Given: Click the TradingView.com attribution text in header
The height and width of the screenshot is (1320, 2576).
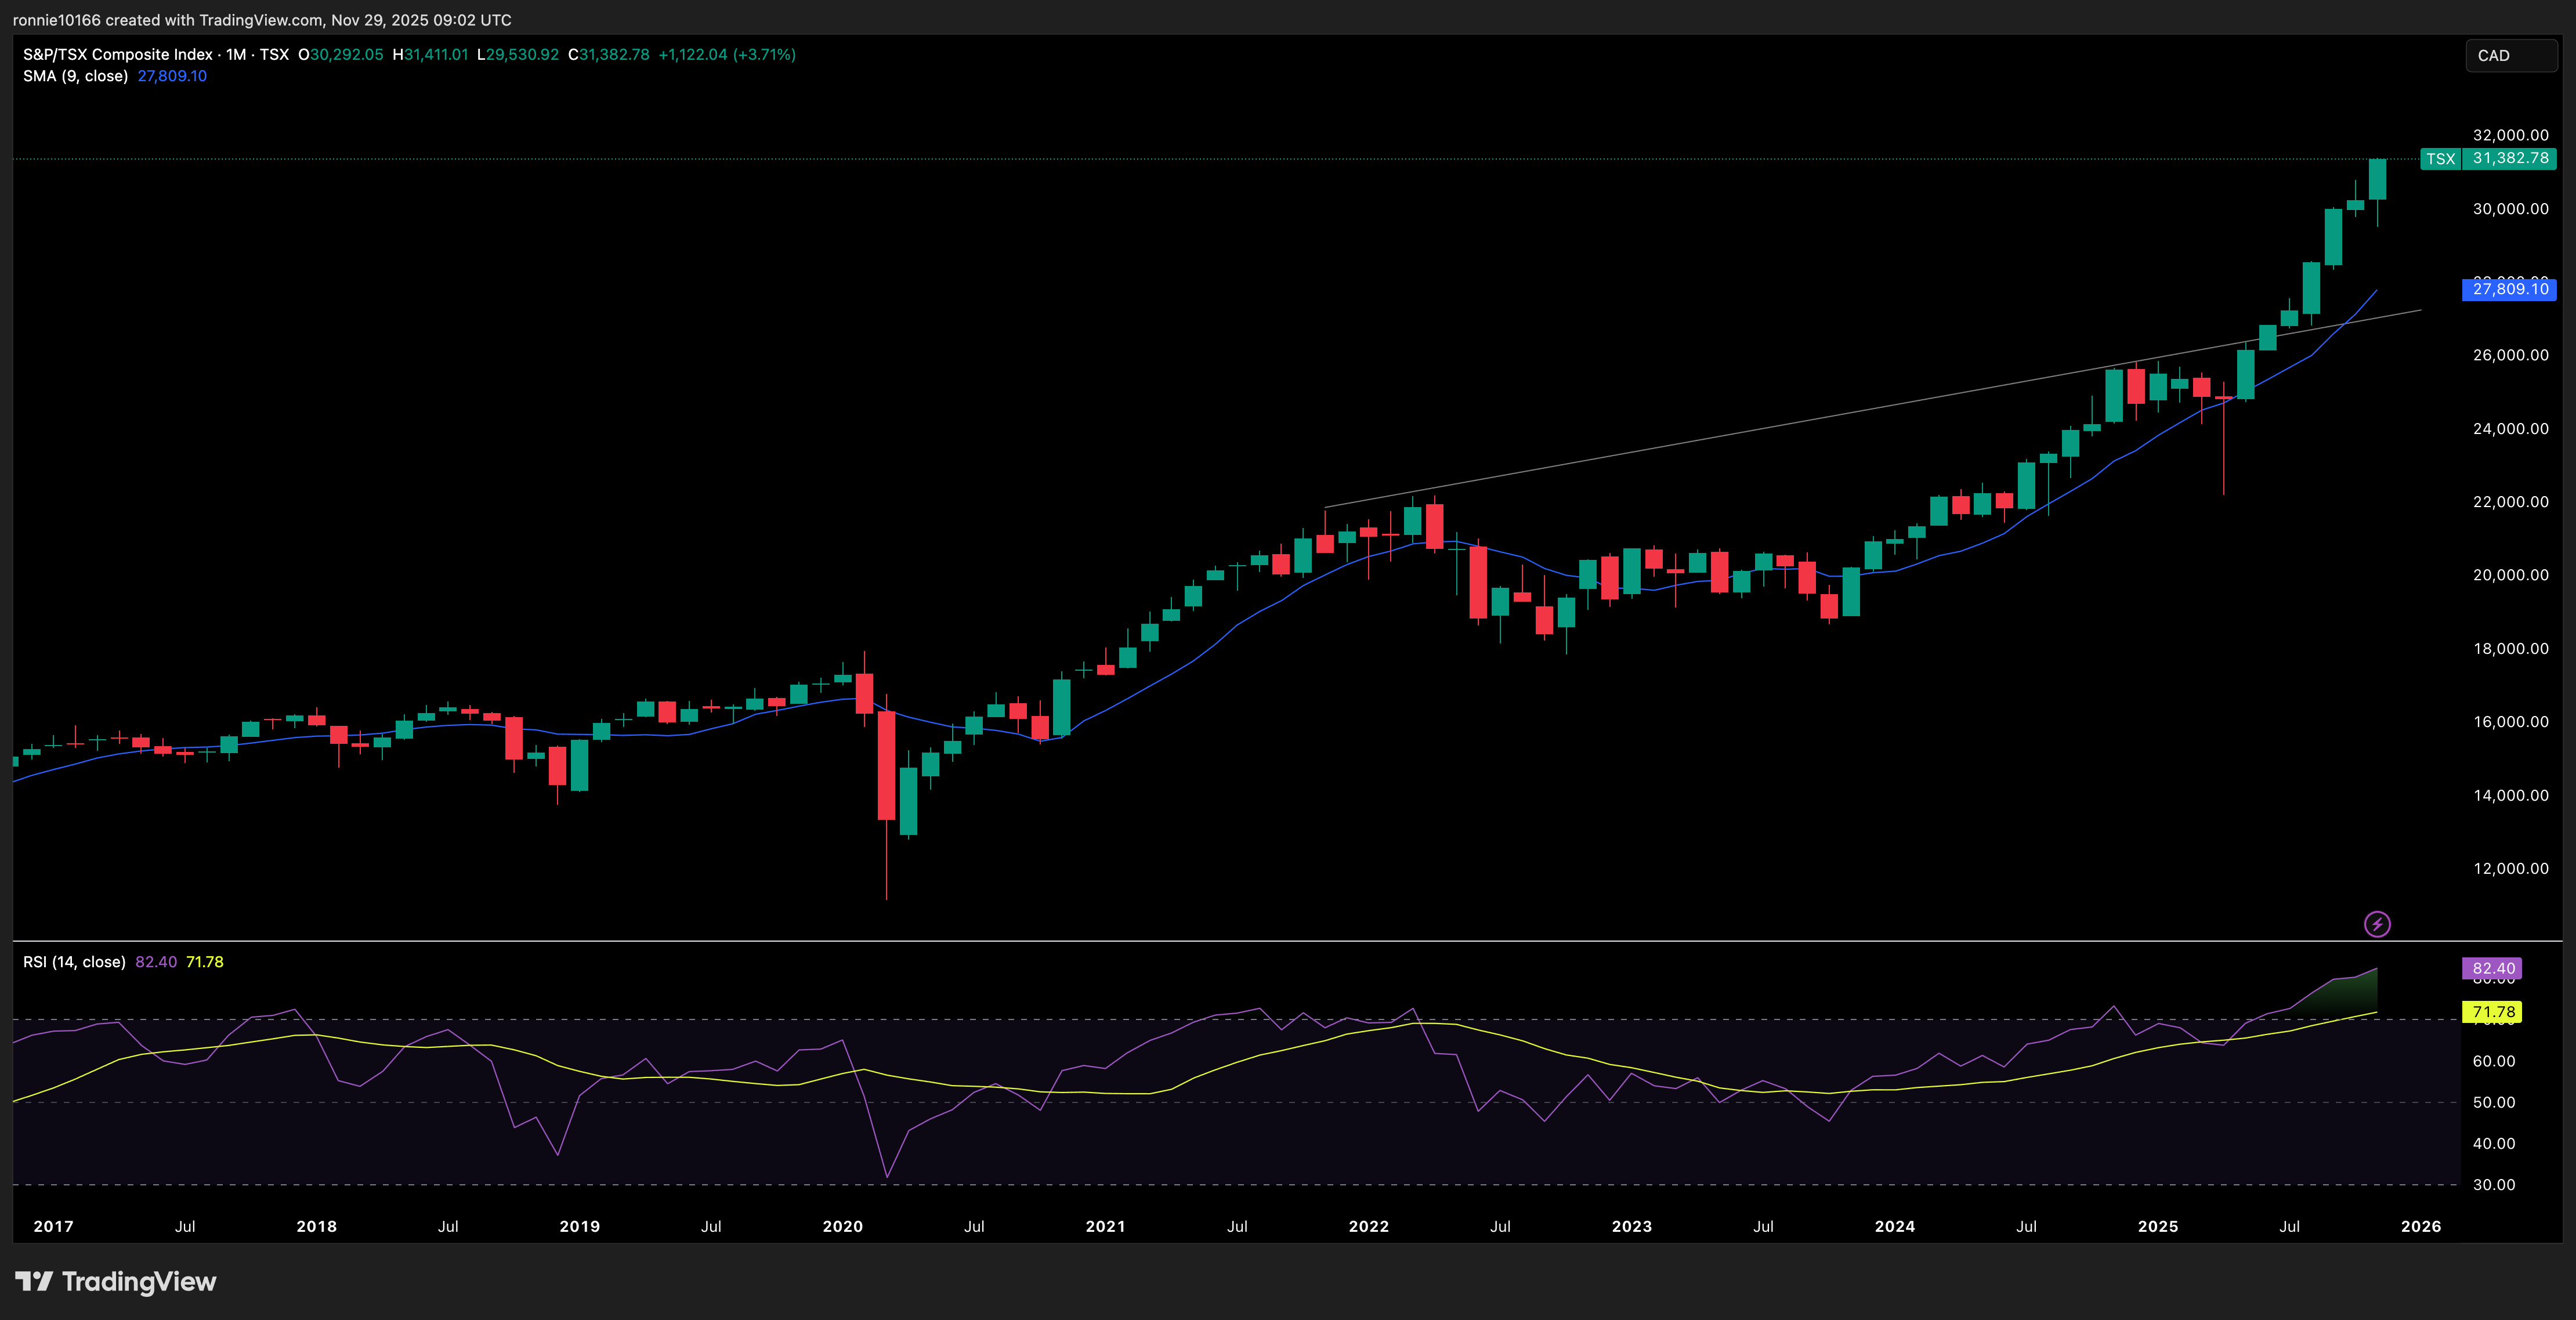Looking at the screenshot, I should click(260, 20).
